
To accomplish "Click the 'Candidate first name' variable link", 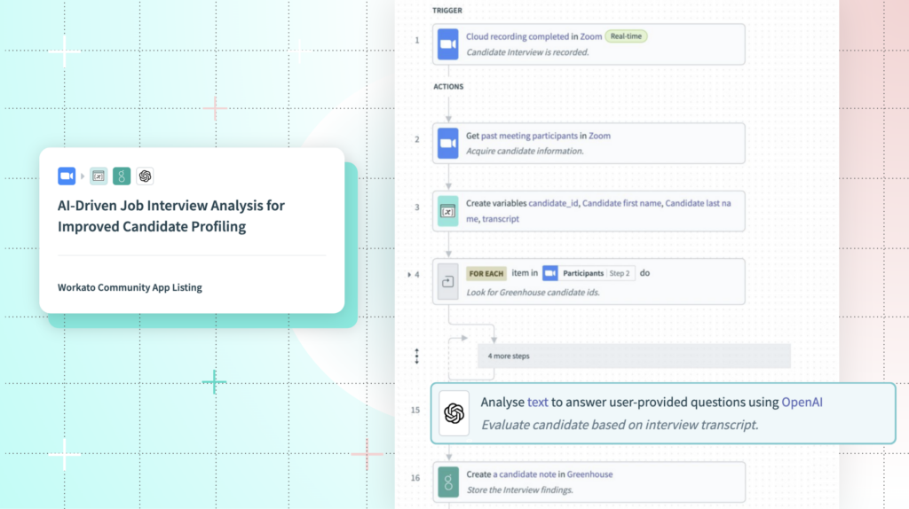I will 621,203.
